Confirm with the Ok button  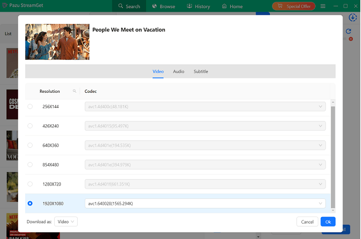328,222
